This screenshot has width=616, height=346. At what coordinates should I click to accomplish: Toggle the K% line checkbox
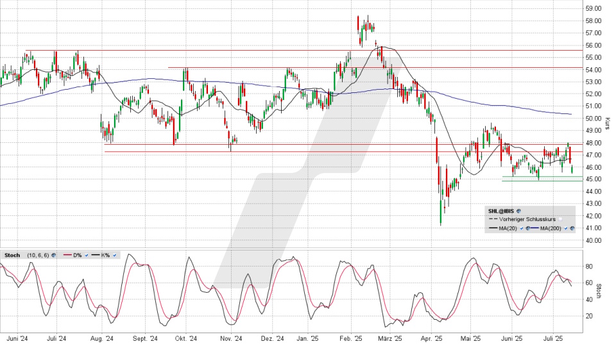[x=114, y=256]
